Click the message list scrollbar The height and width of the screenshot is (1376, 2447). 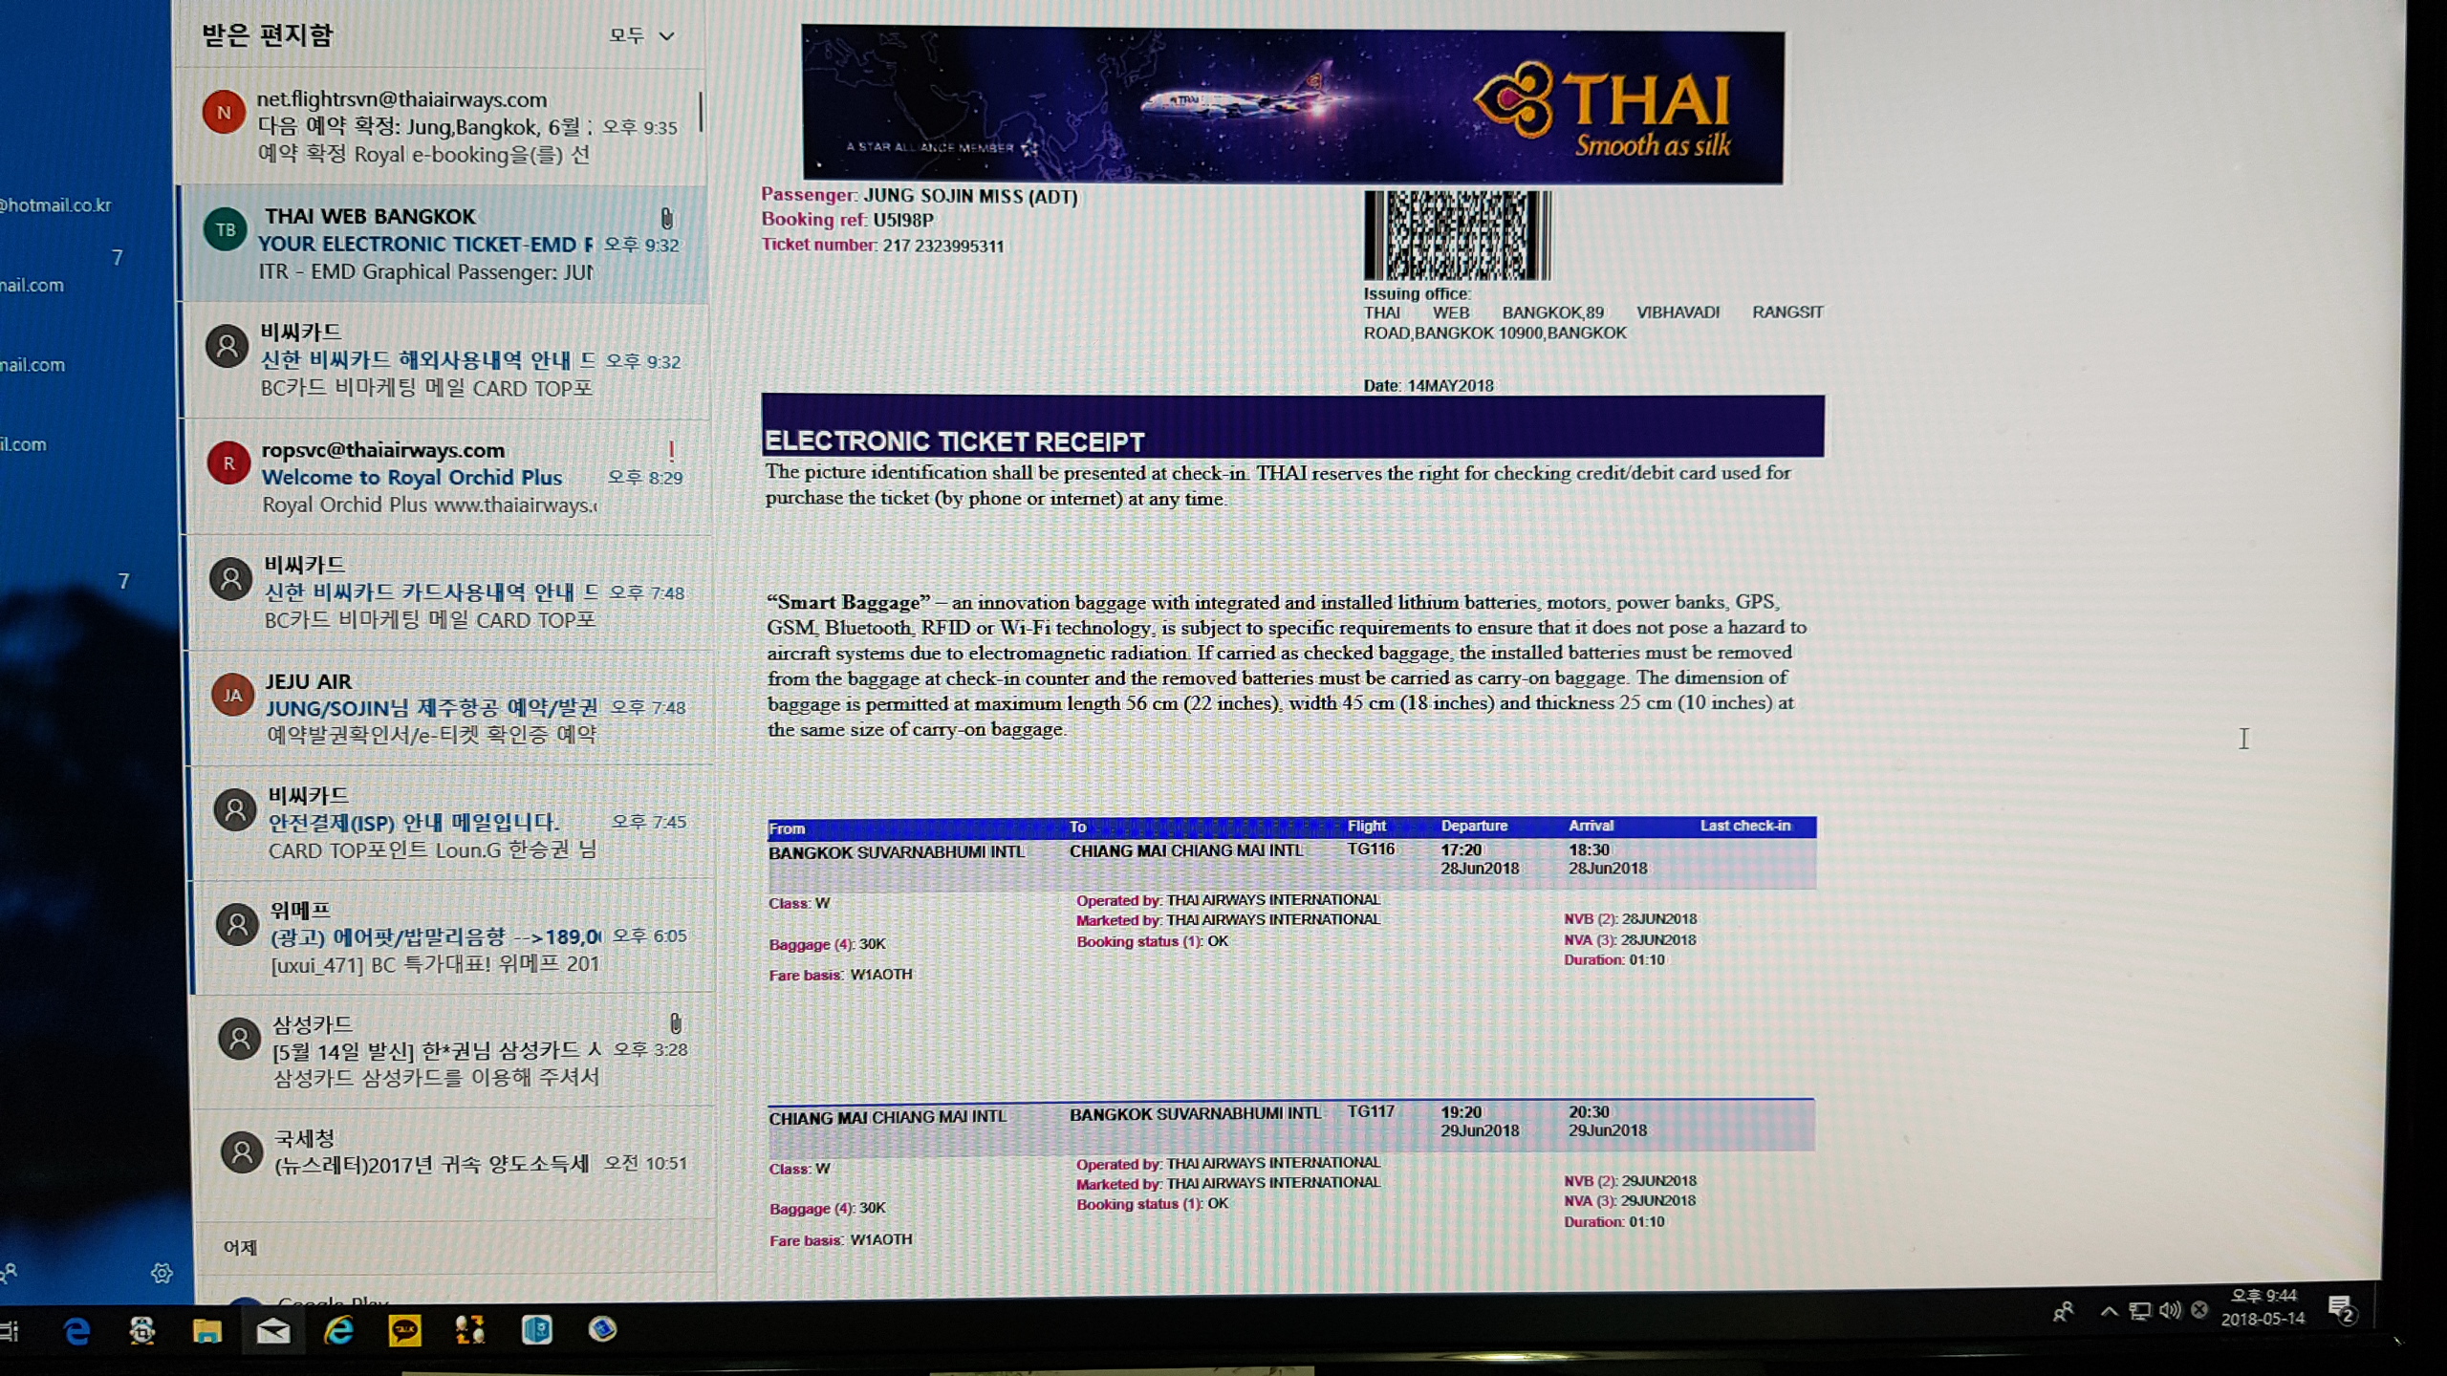coord(702,112)
